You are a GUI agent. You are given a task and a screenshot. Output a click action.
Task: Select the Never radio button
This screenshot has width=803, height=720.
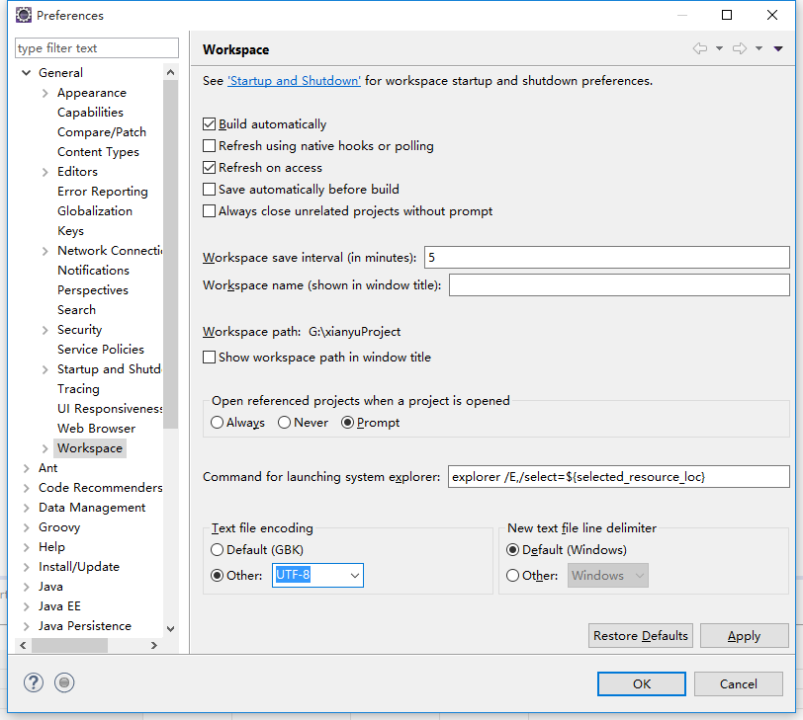[x=284, y=423]
